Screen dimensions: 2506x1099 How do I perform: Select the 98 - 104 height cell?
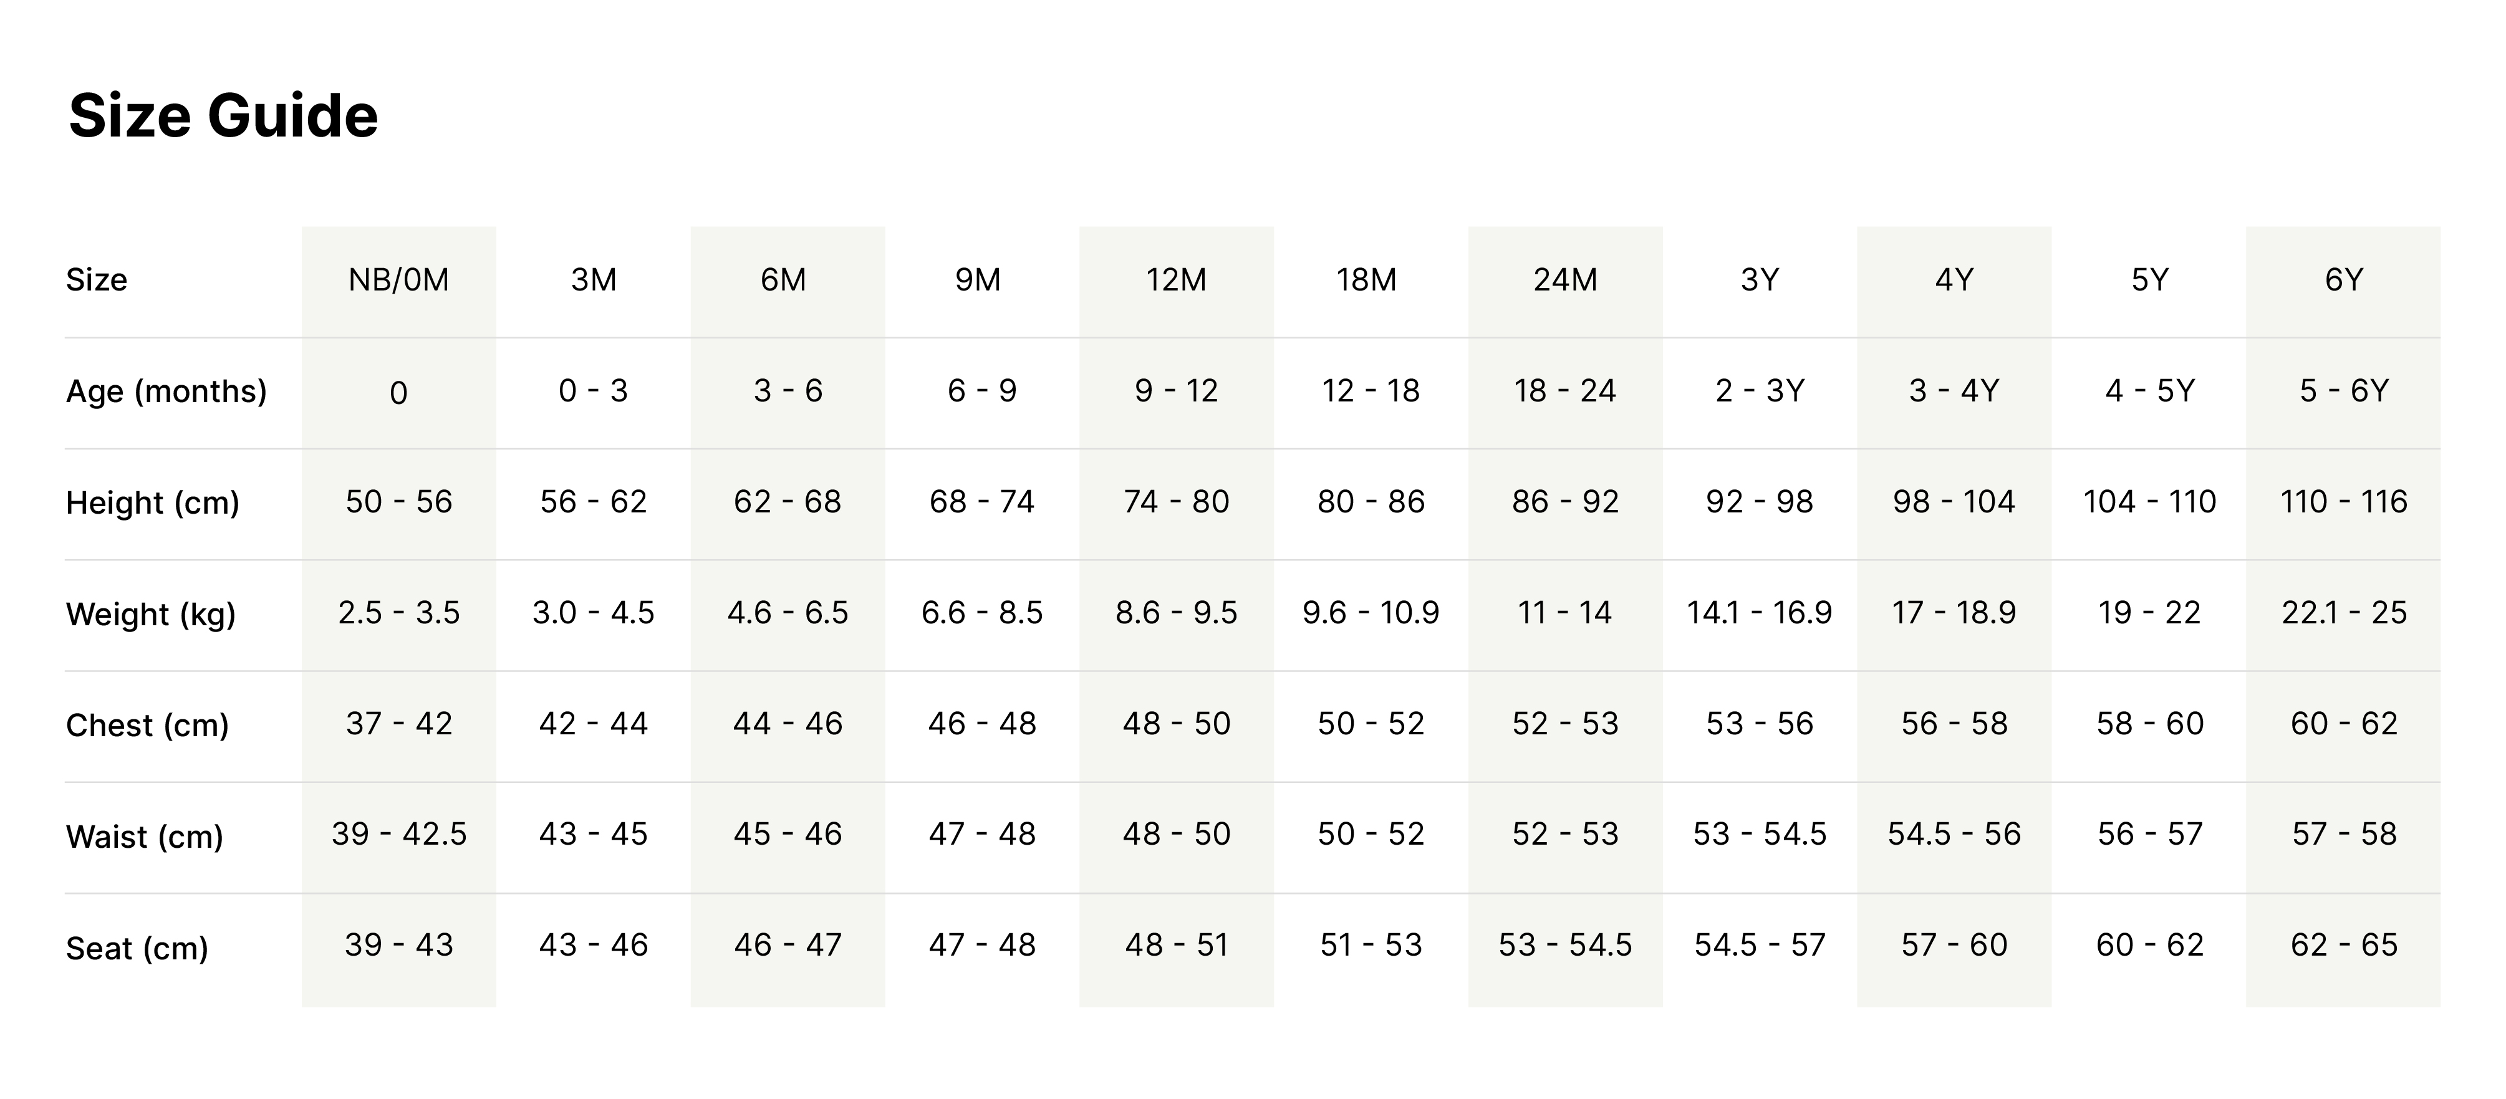(1954, 502)
